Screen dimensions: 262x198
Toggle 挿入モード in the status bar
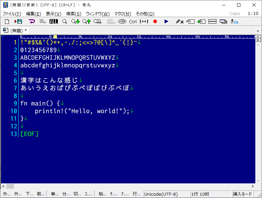242,194
